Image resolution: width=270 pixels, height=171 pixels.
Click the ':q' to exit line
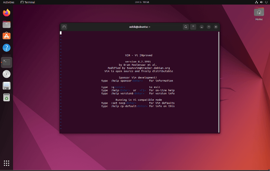131,87
